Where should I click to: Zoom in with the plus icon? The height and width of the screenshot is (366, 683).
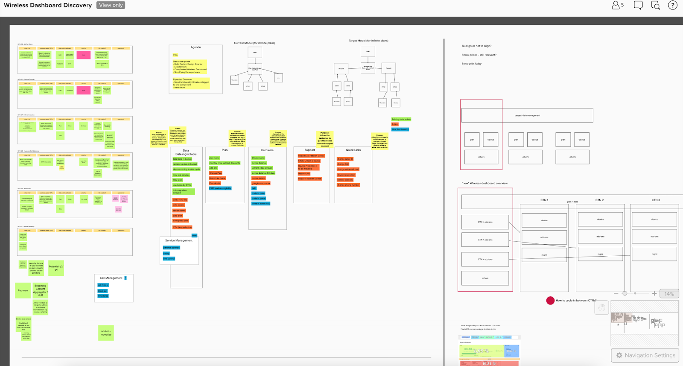pyautogui.click(x=654, y=293)
